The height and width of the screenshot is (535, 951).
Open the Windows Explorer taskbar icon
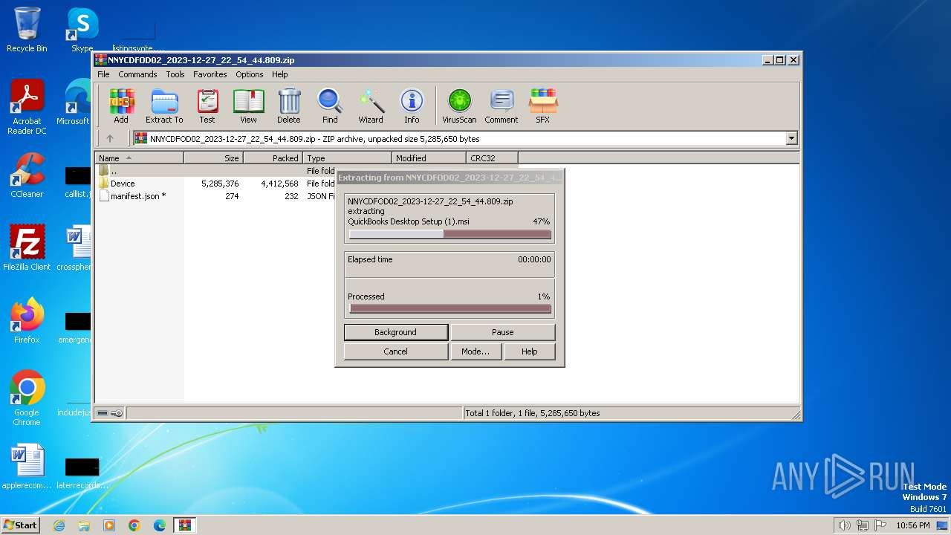[84, 525]
